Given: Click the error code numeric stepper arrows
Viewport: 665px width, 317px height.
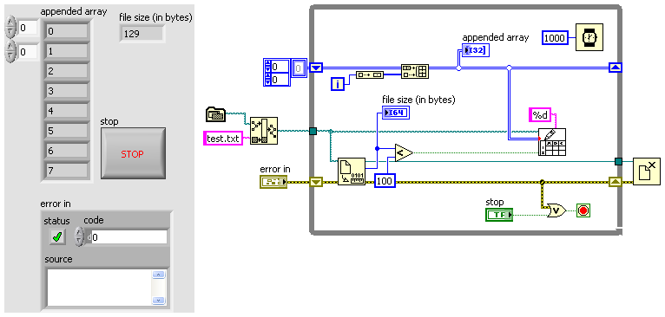Looking at the screenshot, I should coord(79,236).
